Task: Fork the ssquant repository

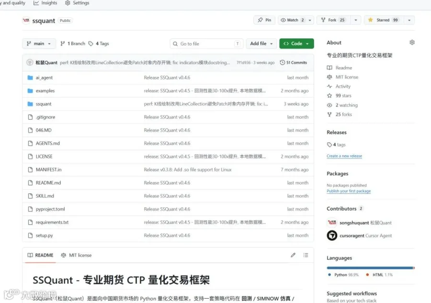Action: point(333,20)
